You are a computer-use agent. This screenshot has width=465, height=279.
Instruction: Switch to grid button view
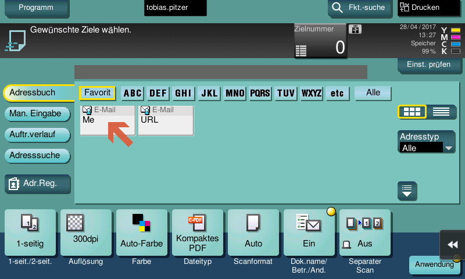pos(412,112)
